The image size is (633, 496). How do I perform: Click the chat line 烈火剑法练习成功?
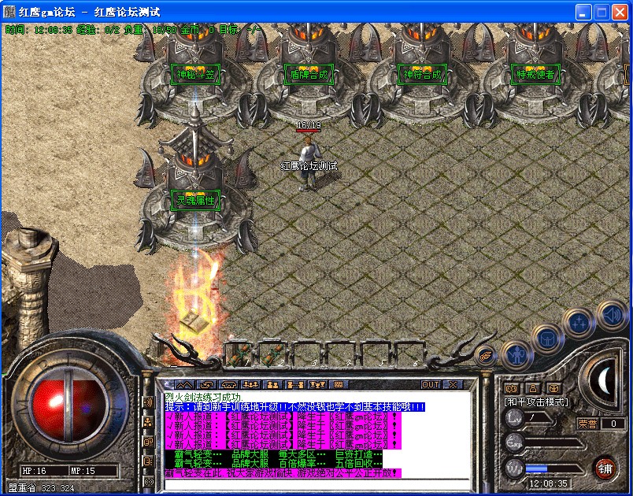(204, 397)
